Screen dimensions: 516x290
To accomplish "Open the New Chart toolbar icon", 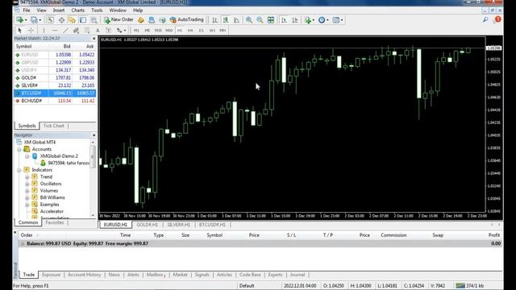I will (19, 20).
